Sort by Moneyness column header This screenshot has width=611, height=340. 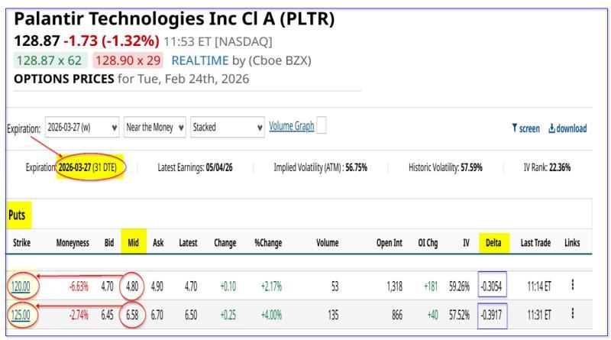(73, 242)
